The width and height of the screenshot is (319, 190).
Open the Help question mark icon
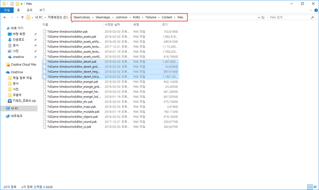click(316, 10)
